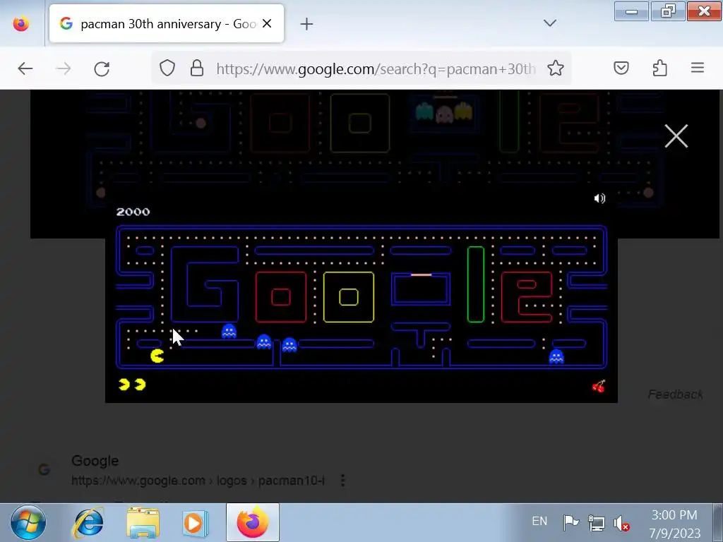Reload the current page

[x=102, y=69]
